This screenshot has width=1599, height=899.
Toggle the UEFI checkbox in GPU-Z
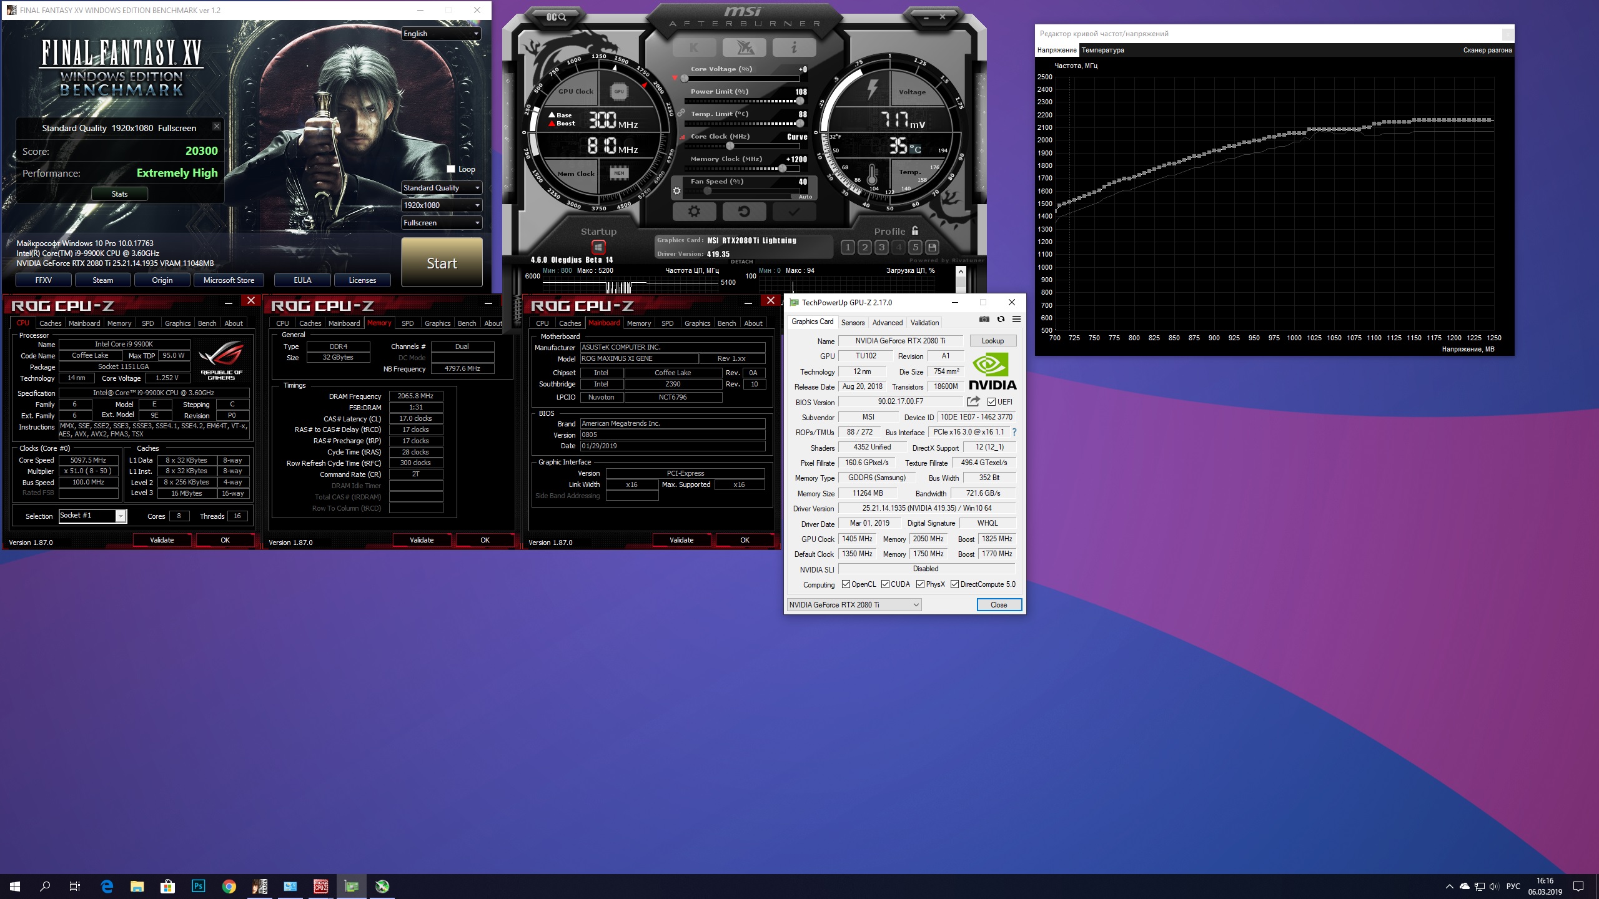click(x=991, y=401)
